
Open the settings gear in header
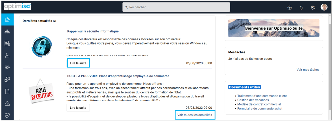(x=313, y=7)
